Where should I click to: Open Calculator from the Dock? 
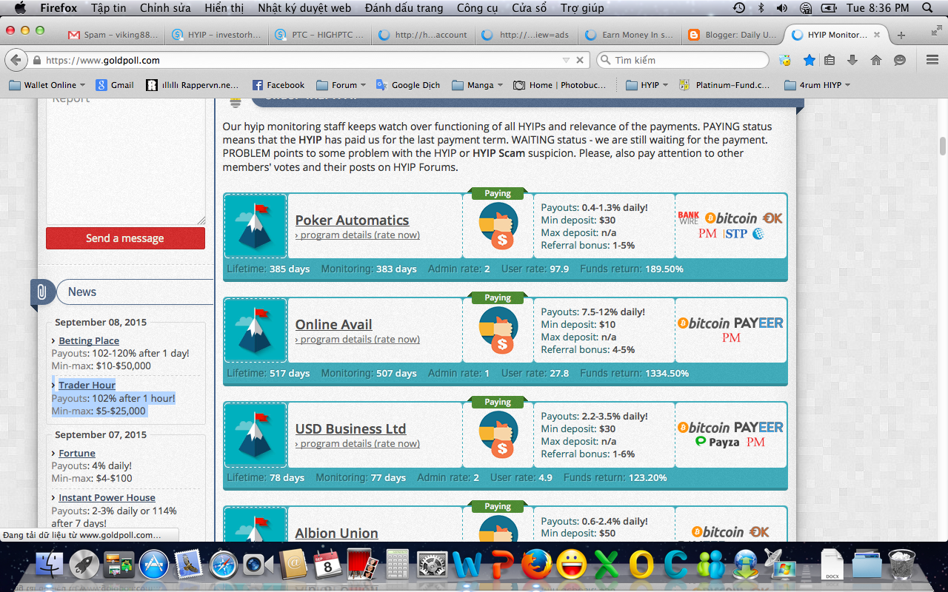[398, 565]
